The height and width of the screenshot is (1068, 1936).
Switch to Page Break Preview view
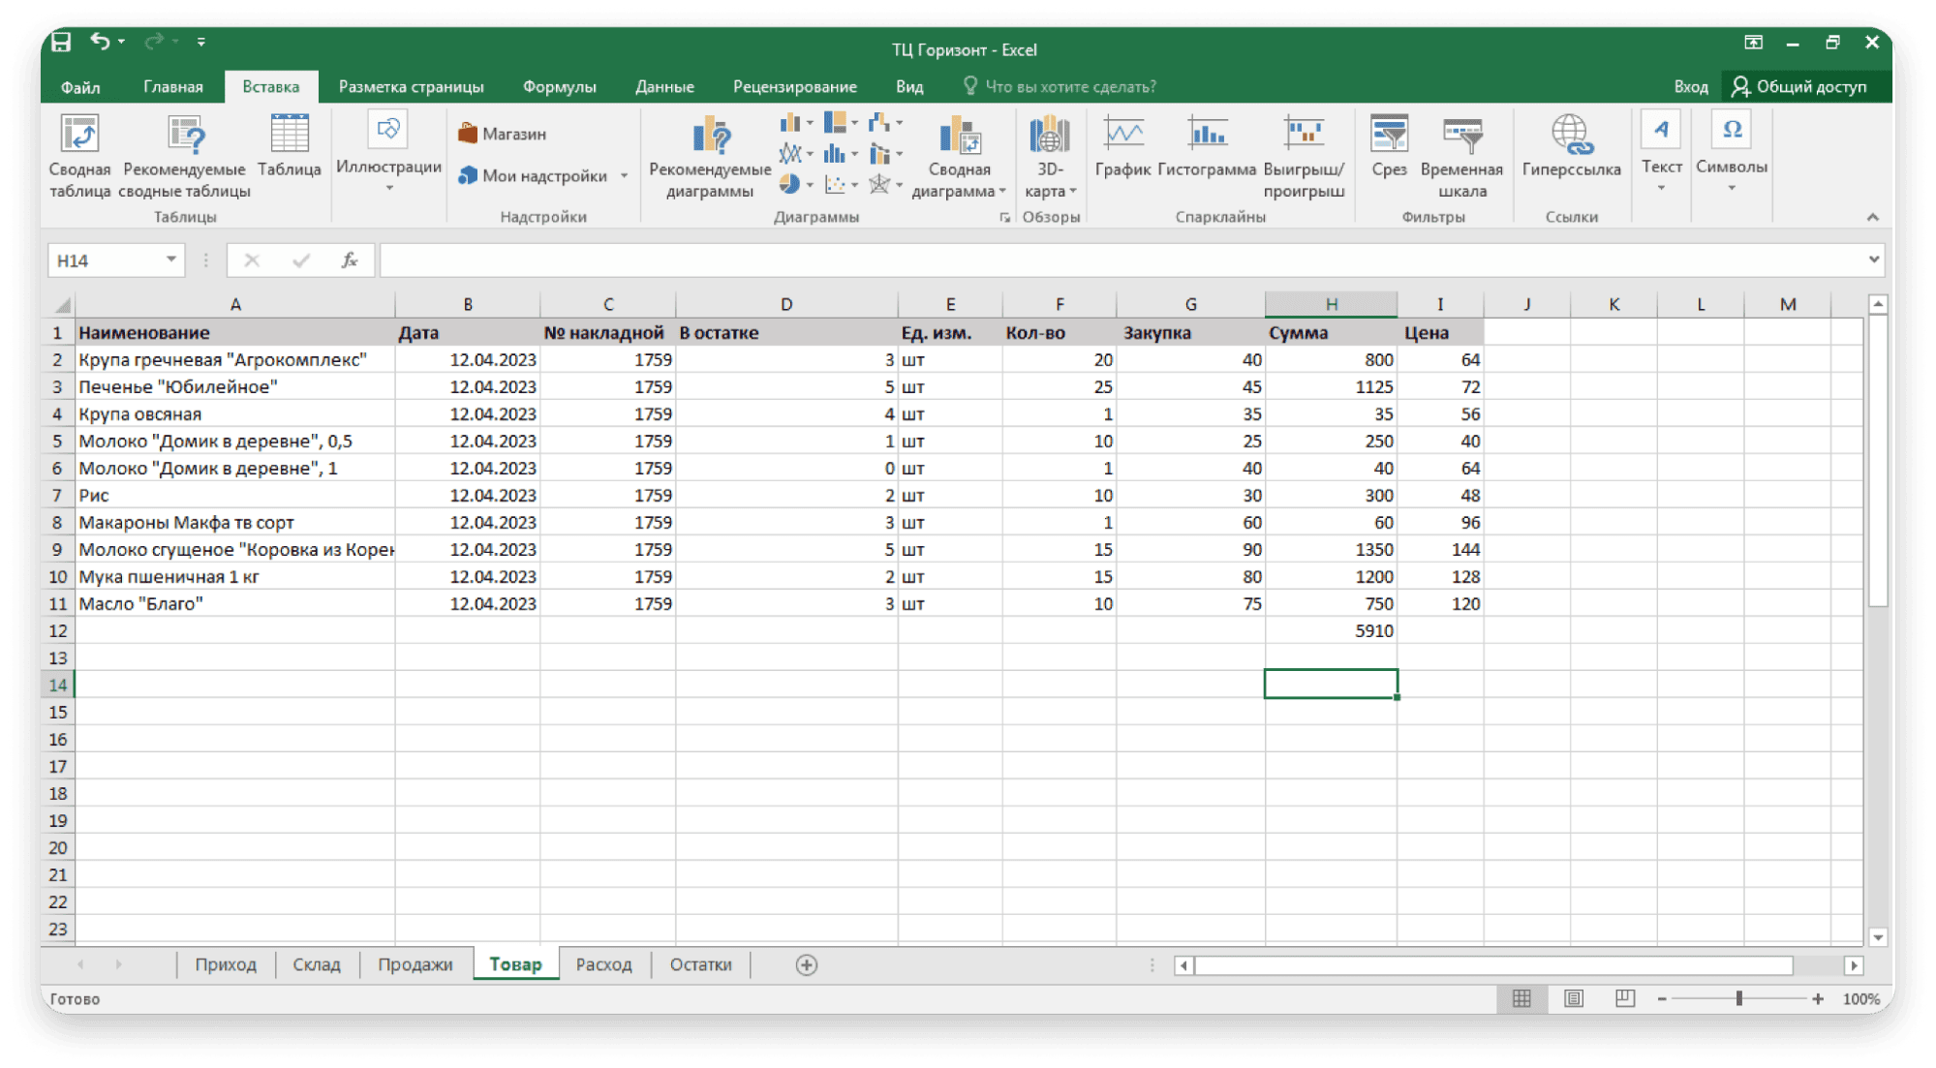click(1625, 998)
